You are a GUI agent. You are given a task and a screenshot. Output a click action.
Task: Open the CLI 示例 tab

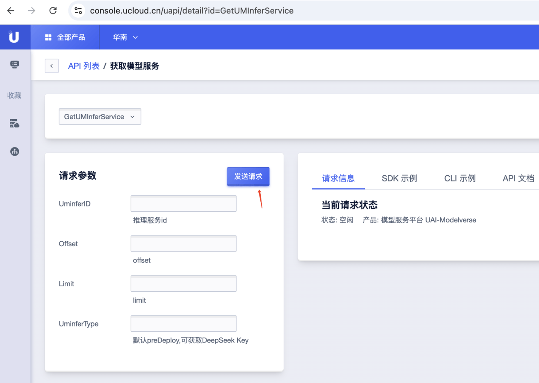click(x=459, y=178)
